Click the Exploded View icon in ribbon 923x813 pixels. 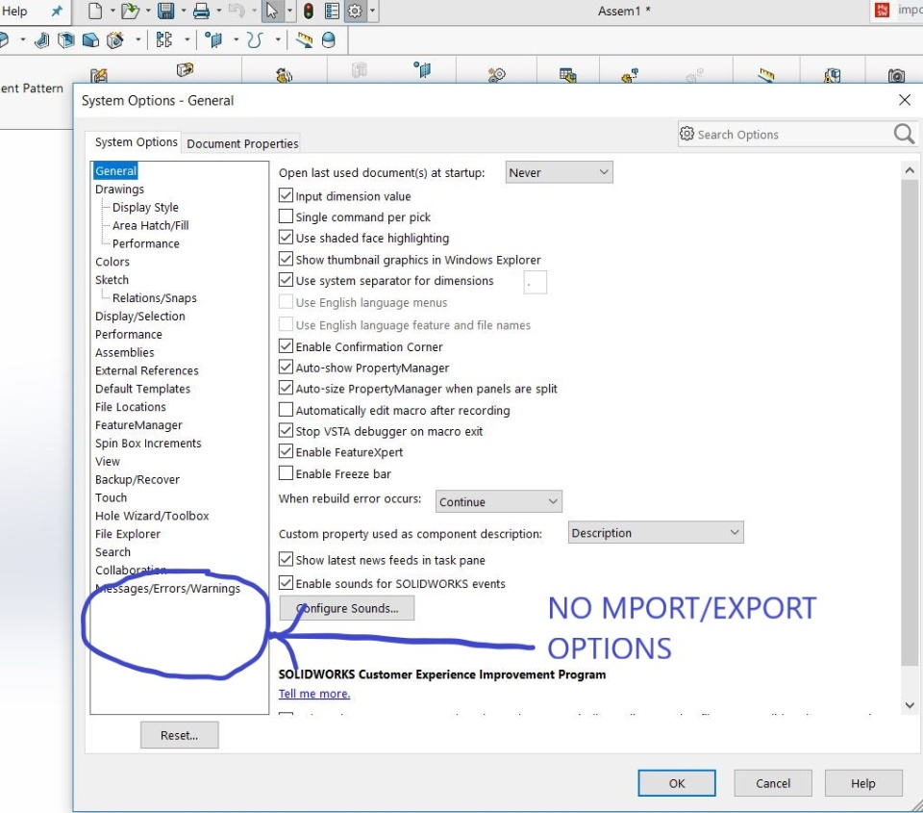click(x=629, y=75)
